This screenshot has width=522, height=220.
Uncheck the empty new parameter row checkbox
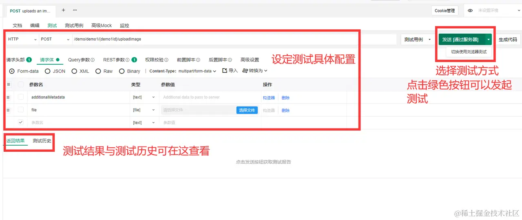click(x=21, y=122)
